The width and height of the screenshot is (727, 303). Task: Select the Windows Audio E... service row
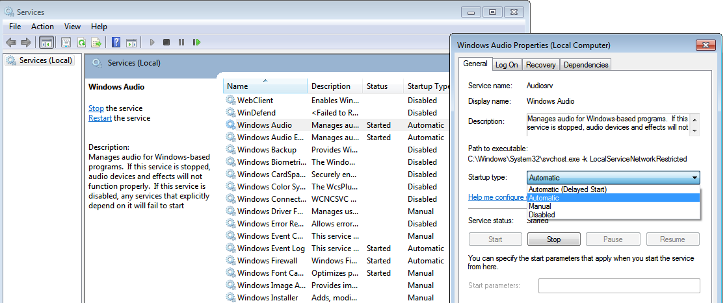pos(337,138)
